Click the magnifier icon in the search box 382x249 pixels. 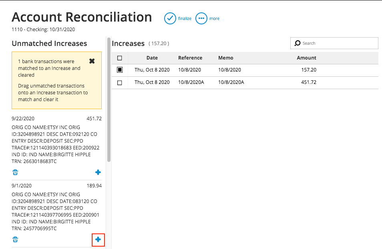(298, 43)
